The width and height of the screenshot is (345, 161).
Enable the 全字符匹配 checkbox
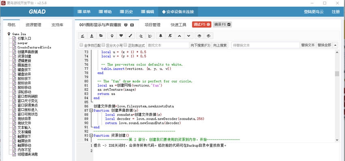coord(82,45)
